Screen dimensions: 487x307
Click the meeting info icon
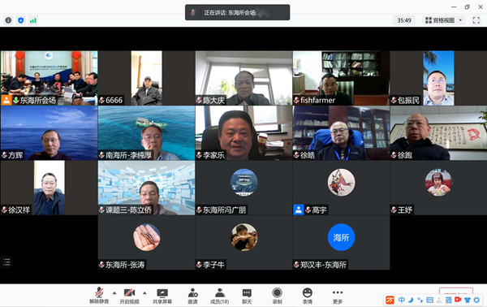click(8, 20)
